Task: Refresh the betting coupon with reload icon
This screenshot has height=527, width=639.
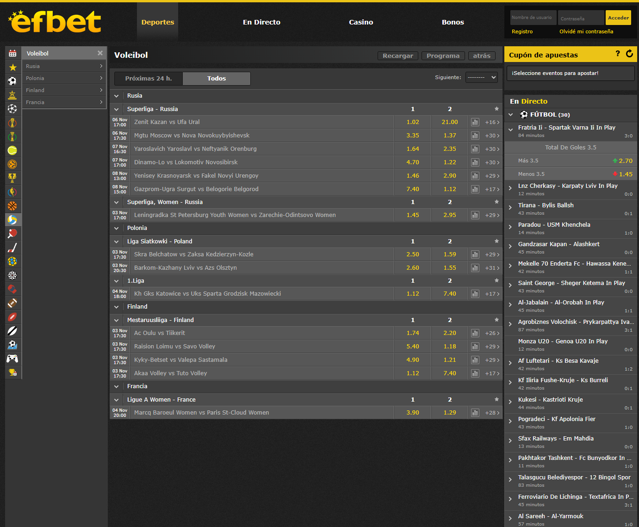Action: pyautogui.click(x=629, y=54)
